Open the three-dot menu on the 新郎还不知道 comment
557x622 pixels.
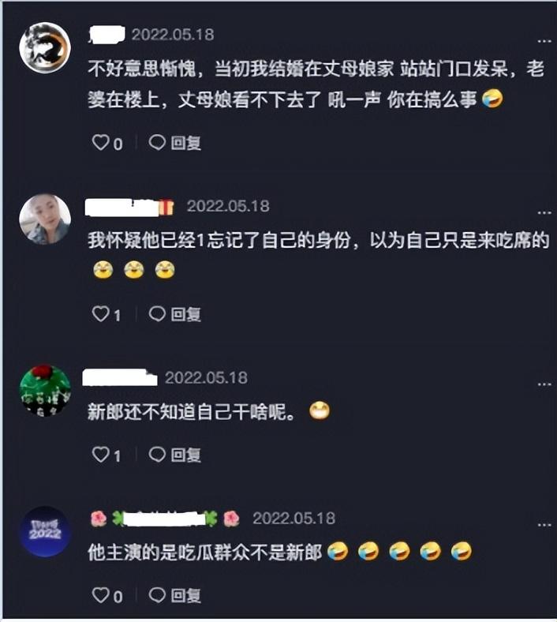click(x=544, y=384)
